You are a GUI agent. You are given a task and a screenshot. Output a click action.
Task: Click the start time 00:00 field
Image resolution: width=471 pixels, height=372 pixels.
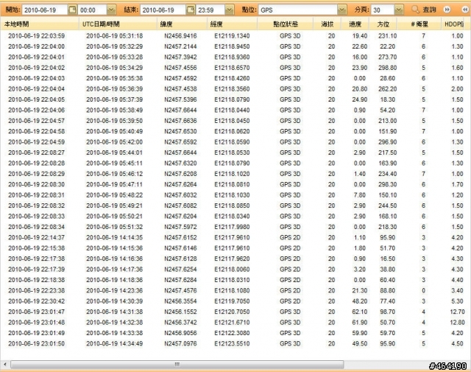pos(93,10)
